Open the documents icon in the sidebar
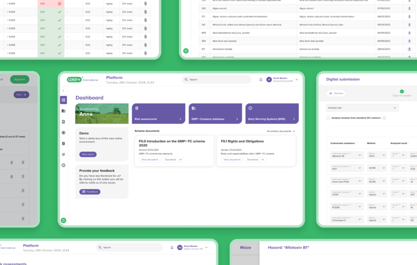 [63, 121]
